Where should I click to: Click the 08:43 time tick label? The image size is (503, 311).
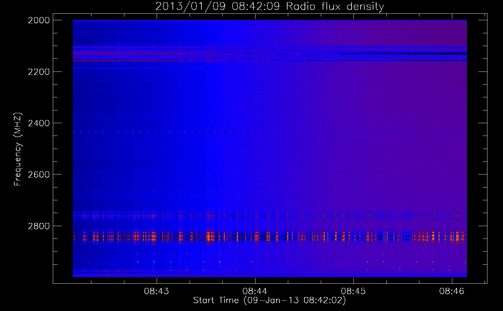coord(156,291)
